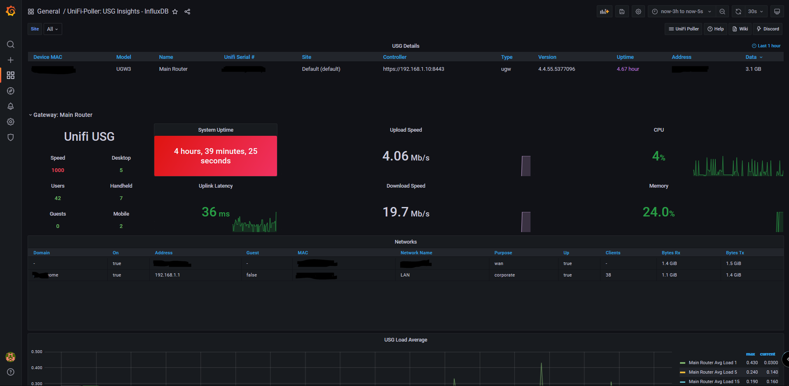Open the dashboards grid icon in sidebar
This screenshot has height=386, width=789.
(11, 75)
